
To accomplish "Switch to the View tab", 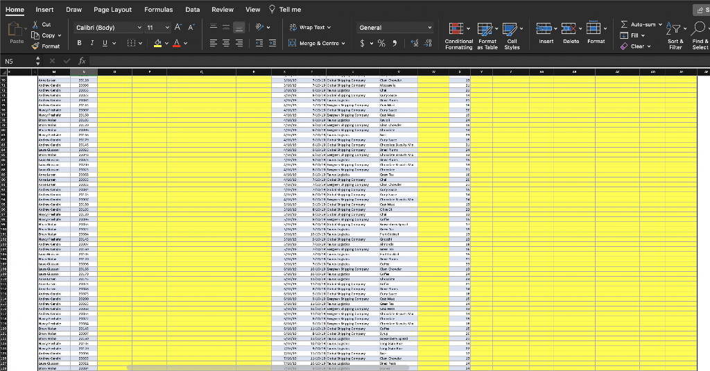I will 252,10.
